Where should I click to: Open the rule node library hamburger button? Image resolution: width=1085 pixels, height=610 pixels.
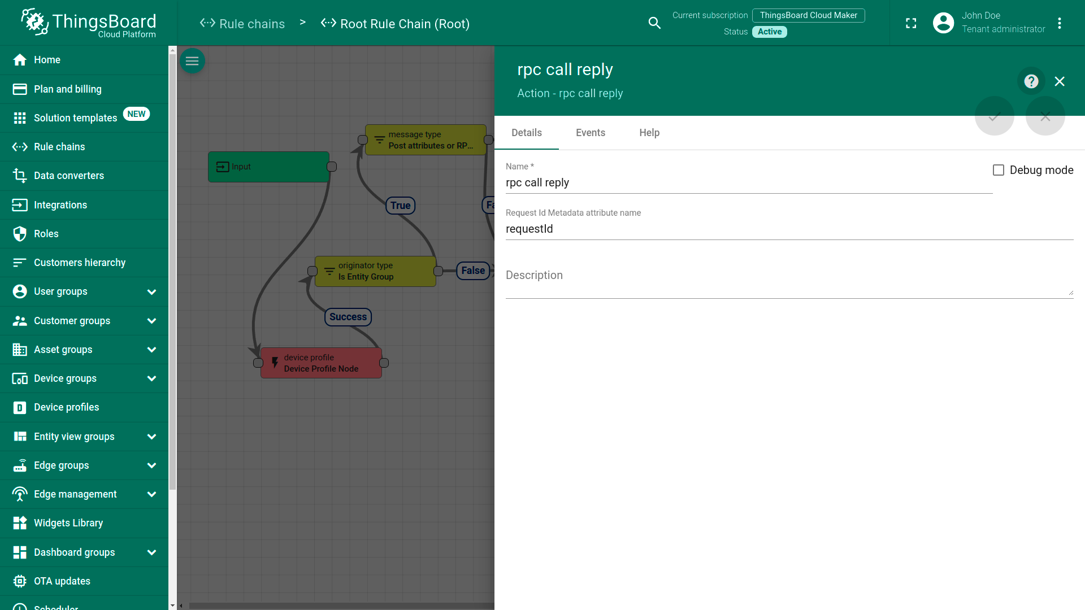(x=192, y=61)
